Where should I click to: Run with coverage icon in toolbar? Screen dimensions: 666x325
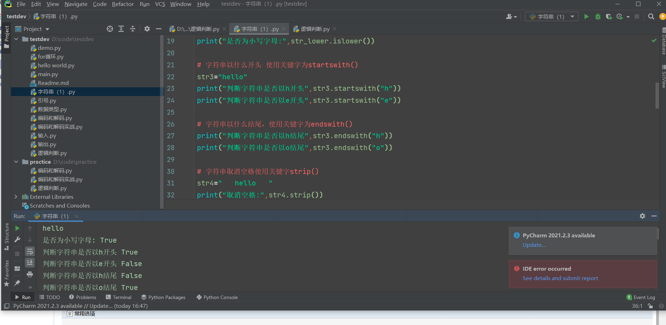point(609,16)
